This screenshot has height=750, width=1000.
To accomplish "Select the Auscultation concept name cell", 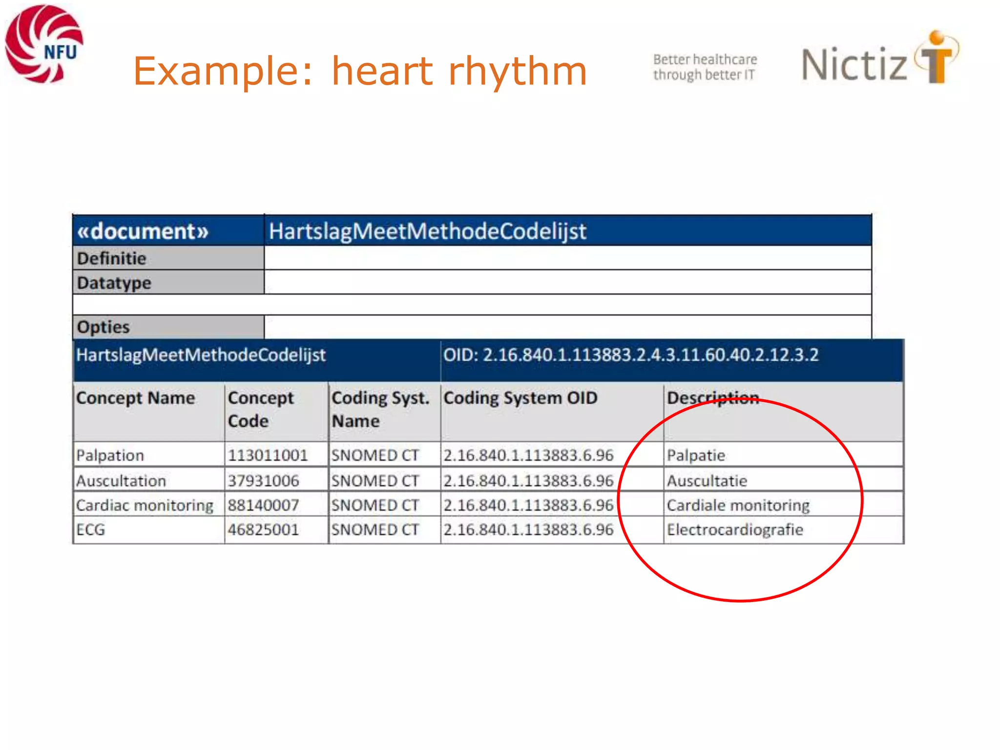I will point(149,480).
